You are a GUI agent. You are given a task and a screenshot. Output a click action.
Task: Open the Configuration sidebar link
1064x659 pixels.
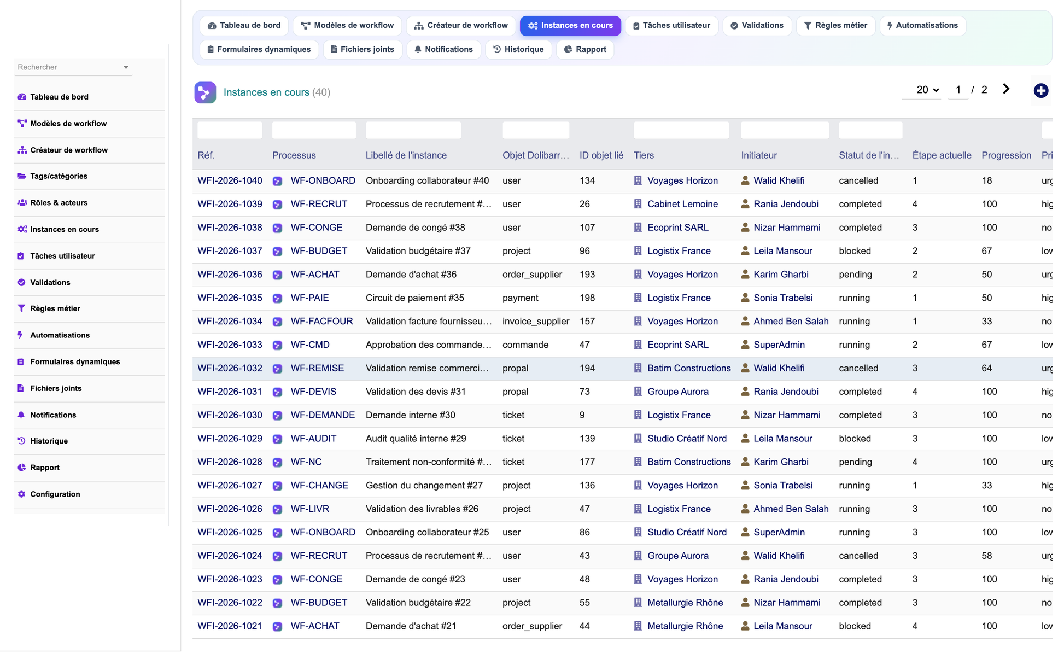tap(55, 494)
